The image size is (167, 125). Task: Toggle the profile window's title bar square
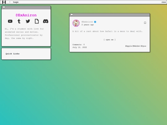pyautogui.click(x=4, y=7)
